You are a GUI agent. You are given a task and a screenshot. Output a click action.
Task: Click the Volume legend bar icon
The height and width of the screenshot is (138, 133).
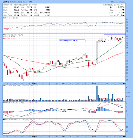click(x=3, y=86)
